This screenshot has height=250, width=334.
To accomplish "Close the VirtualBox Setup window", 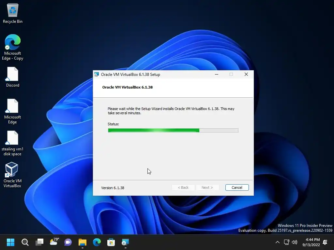I will (x=246, y=75).
